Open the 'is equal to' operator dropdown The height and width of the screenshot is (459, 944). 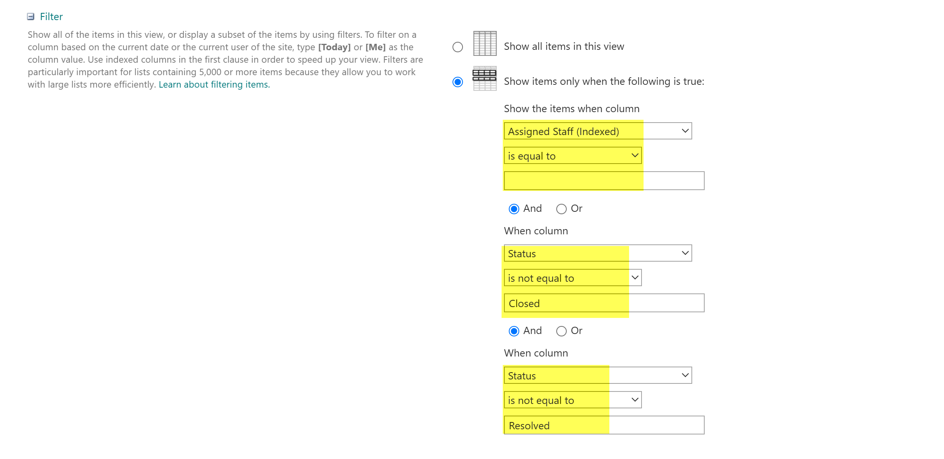click(x=572, y=156)
